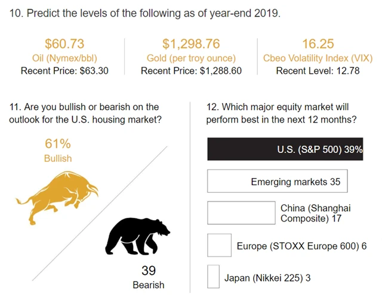Click the Oil (Nymex/bbl) label
Screen dimensions: 382x300
64,58
